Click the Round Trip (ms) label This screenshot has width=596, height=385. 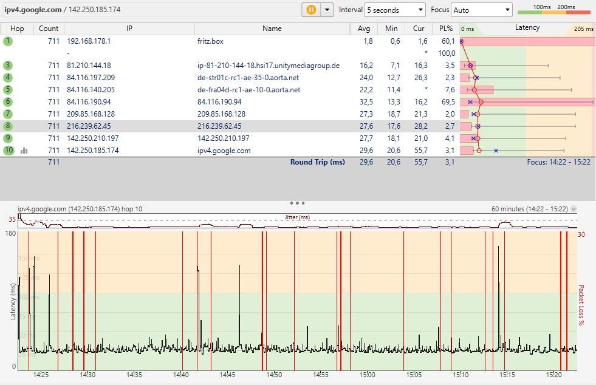[x=317, y=162]
